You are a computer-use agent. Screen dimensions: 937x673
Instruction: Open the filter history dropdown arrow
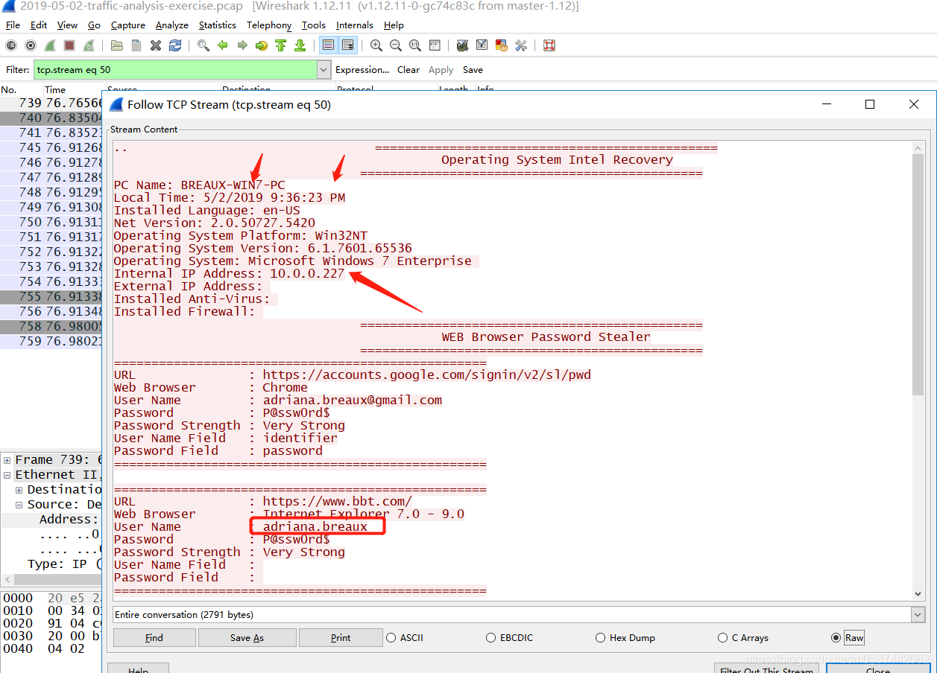pyautogui.click(x=324, y=70)
